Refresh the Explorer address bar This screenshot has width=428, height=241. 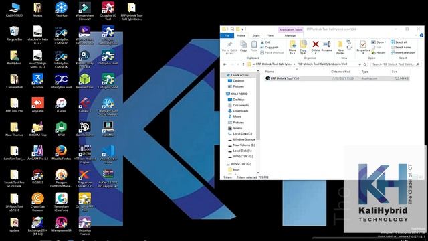(365, 64)
